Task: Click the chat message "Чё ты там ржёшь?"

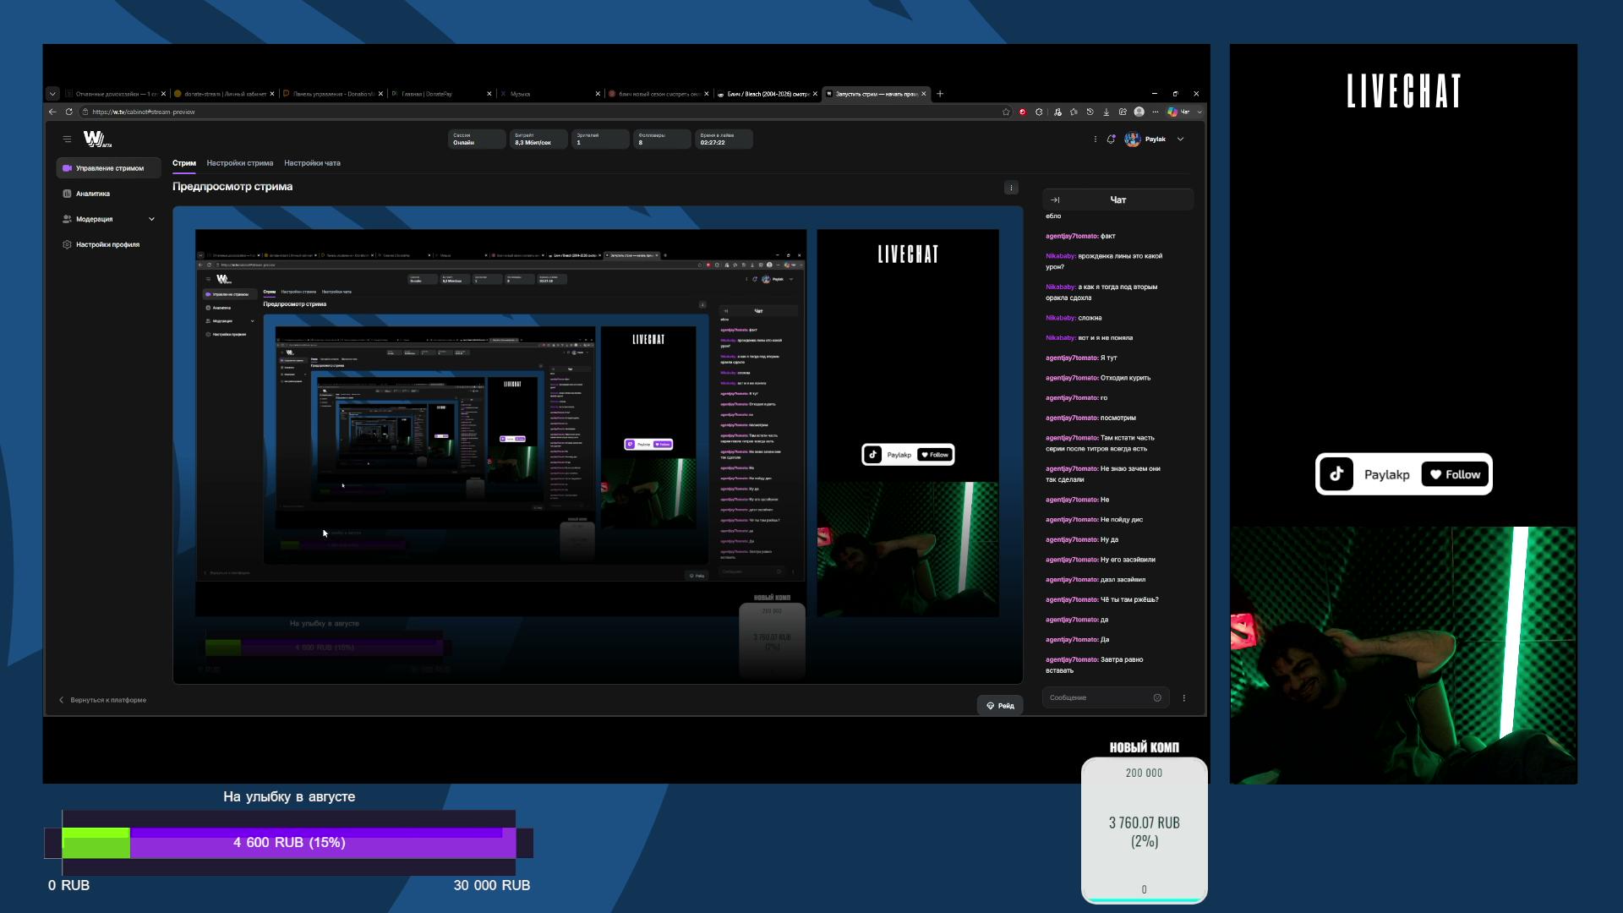Action: pos(1102,599)
